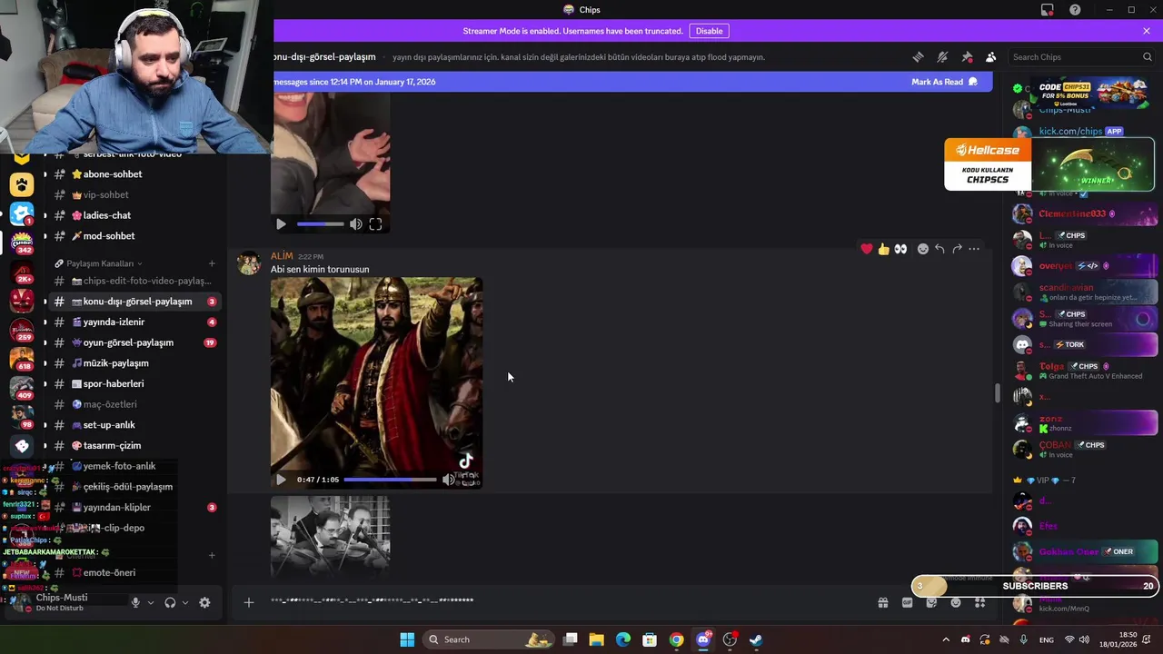Expand headphones output options arrow

[185, 602]
